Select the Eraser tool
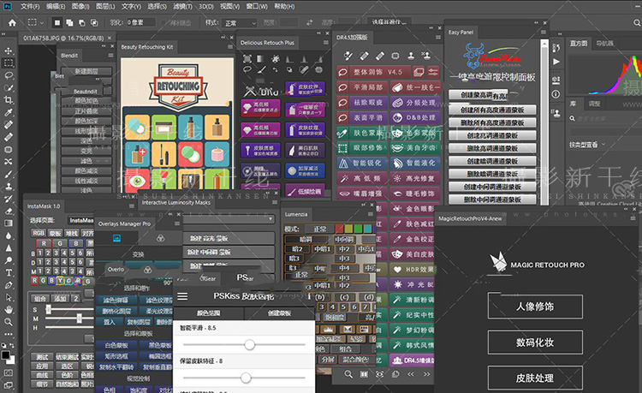Screen dimensions: 642x393 click(x=9, y=211)
